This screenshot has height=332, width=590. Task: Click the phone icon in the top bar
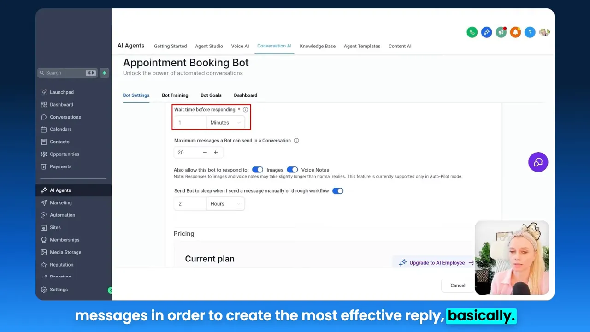(x=472, y=32)
